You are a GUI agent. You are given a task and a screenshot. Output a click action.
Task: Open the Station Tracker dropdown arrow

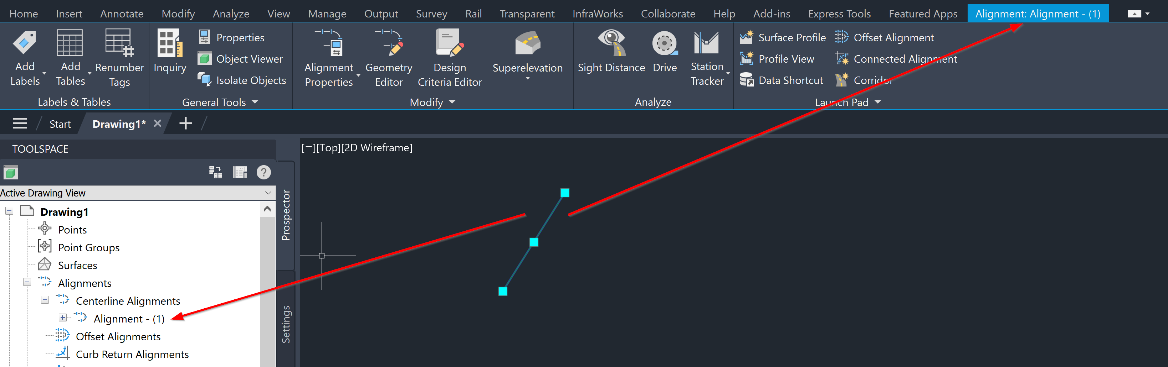728,73
